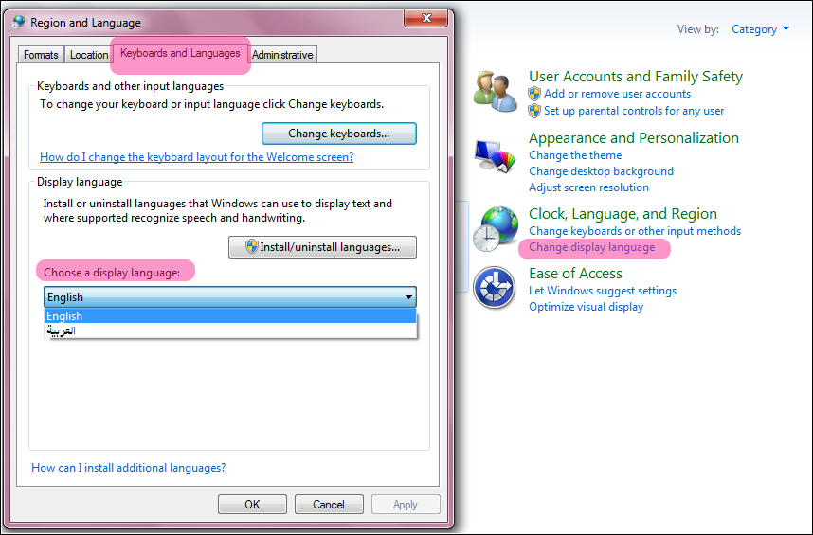Click Change display language link
Screen dimensions: 813x535
pyautogui.click(x=591, y=247)
